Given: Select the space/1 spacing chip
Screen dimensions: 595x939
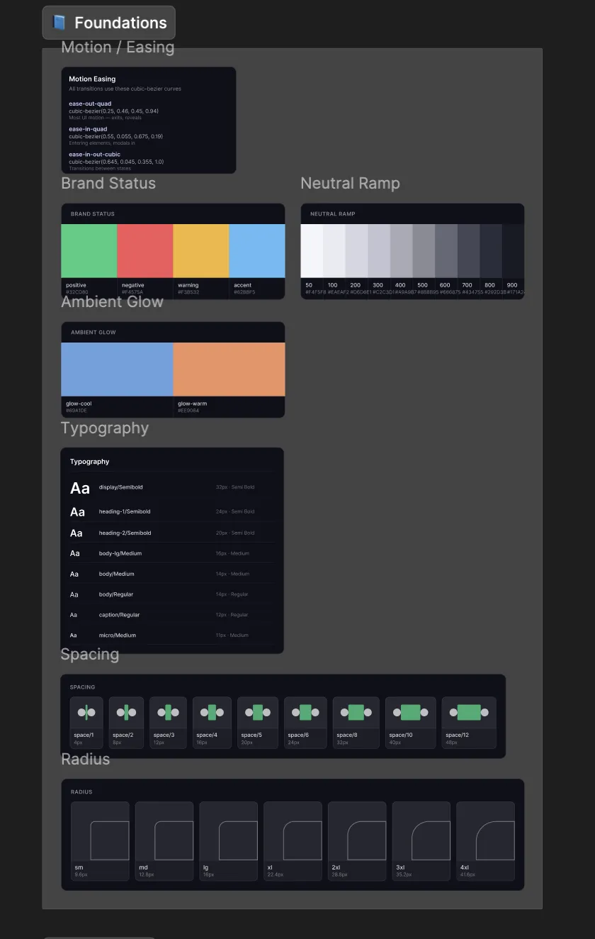Looking at the screenshot, I should [86, 721].
